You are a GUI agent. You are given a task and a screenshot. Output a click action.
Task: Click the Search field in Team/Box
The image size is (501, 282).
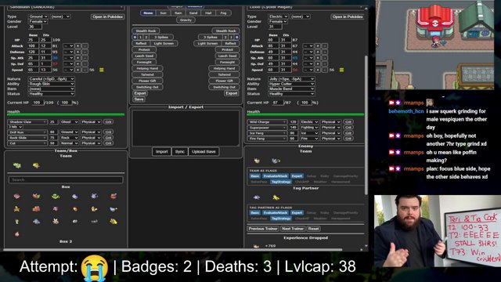[66, 179]
